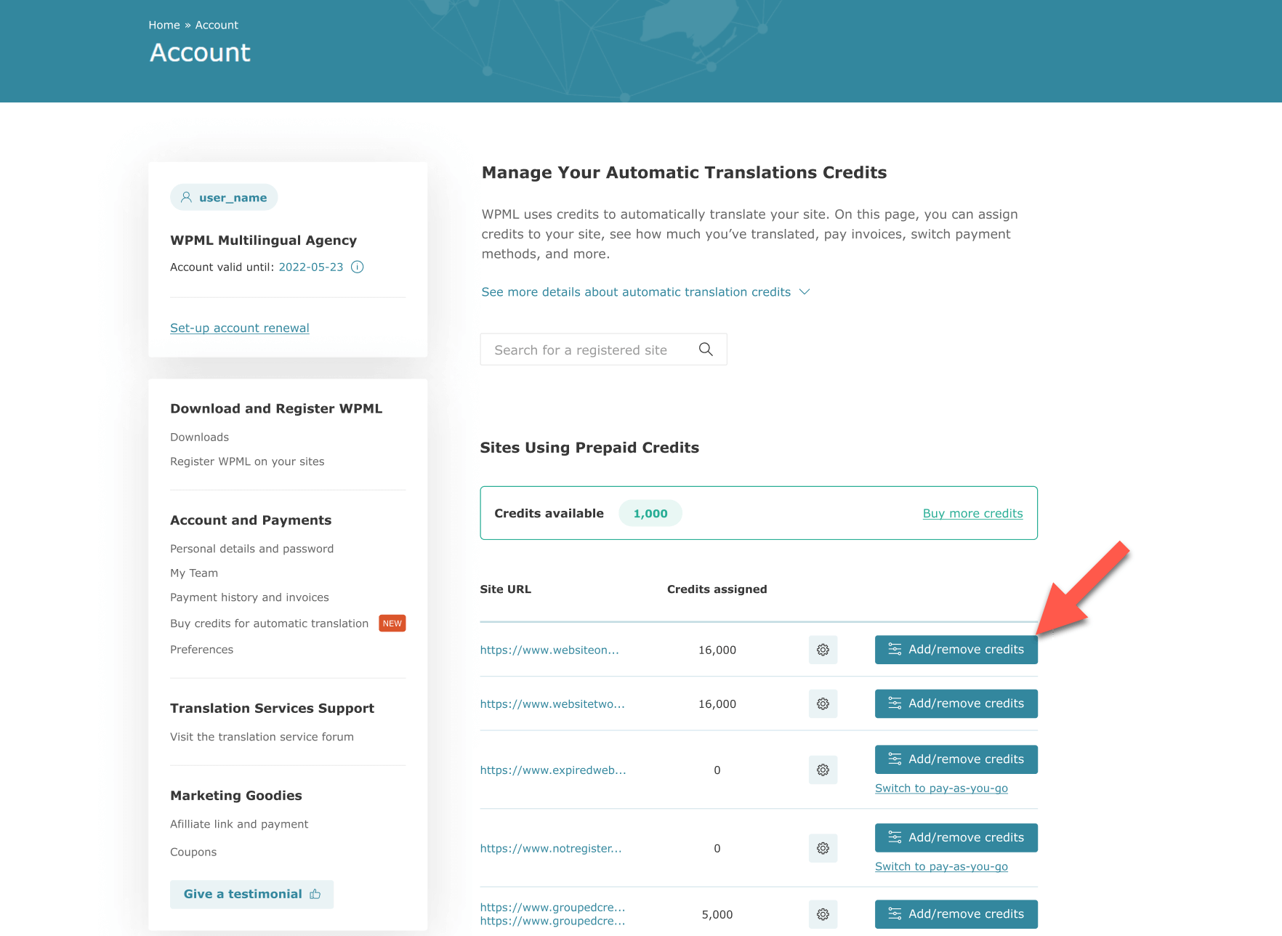
Task: Switch expiredweb site to pay-as-you-go
Action: [941, 788]
